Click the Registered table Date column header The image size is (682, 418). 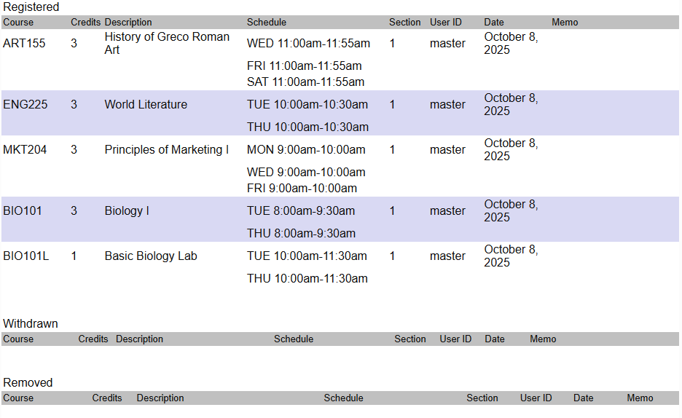coord(494,23)
